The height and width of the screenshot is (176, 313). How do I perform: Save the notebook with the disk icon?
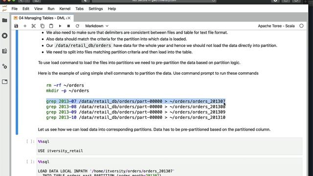[16, 26]
